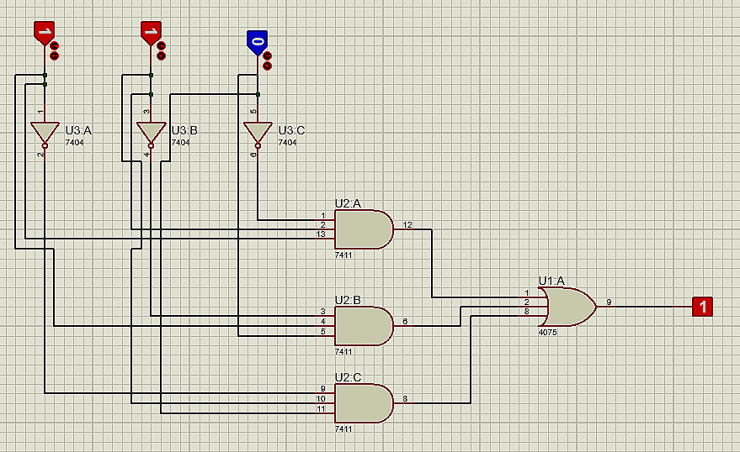This screenshot has height=452, width=740.
Task: Select the U2:C AND gate body
Action: pyautogui.click(x=364, y=403)
